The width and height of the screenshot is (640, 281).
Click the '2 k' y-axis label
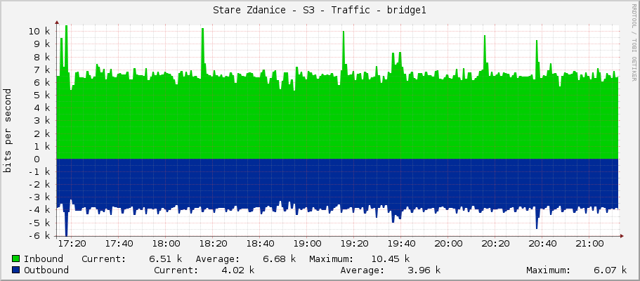[x=43, y=133]
